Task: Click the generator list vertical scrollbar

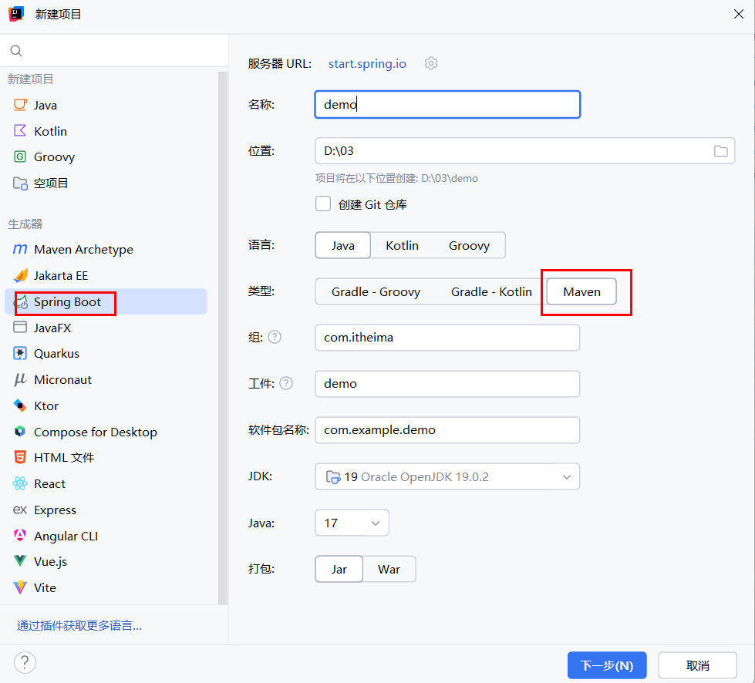Action: point(222,337)
